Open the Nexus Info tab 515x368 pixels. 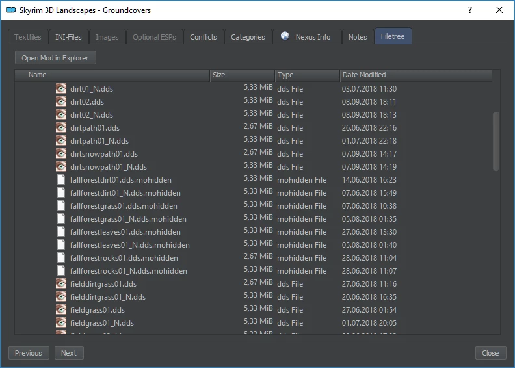tap(307, 37)
